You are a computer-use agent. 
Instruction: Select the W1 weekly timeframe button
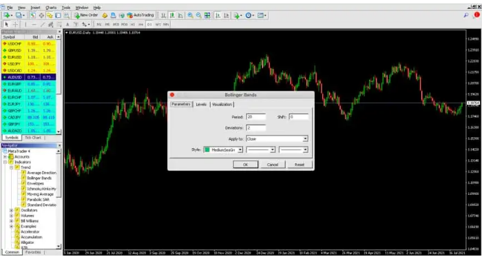click(x=158, y=24)
